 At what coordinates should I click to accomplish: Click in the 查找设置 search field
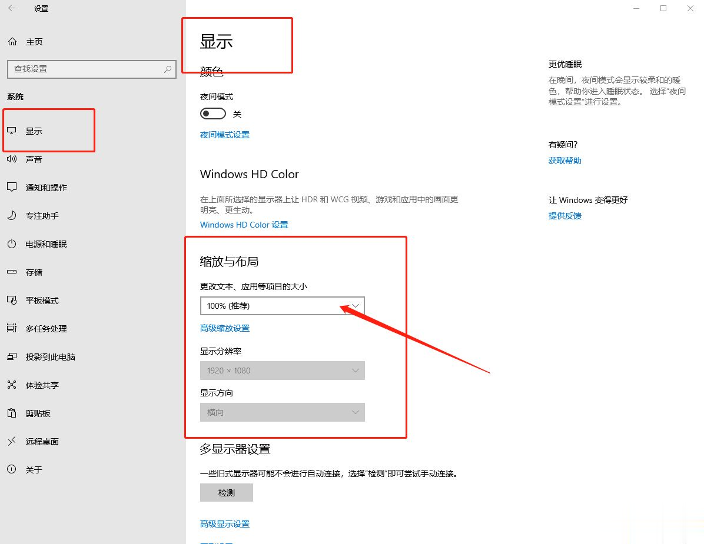[x=85, y=69]
